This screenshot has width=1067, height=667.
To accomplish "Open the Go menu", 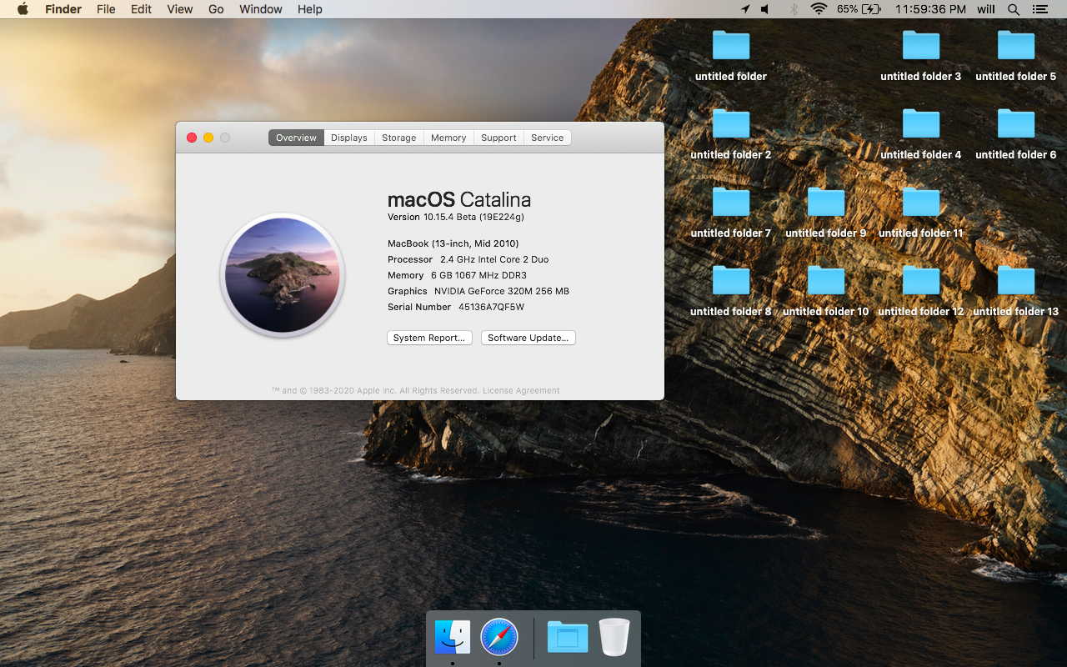I will [x=216, y=9].
